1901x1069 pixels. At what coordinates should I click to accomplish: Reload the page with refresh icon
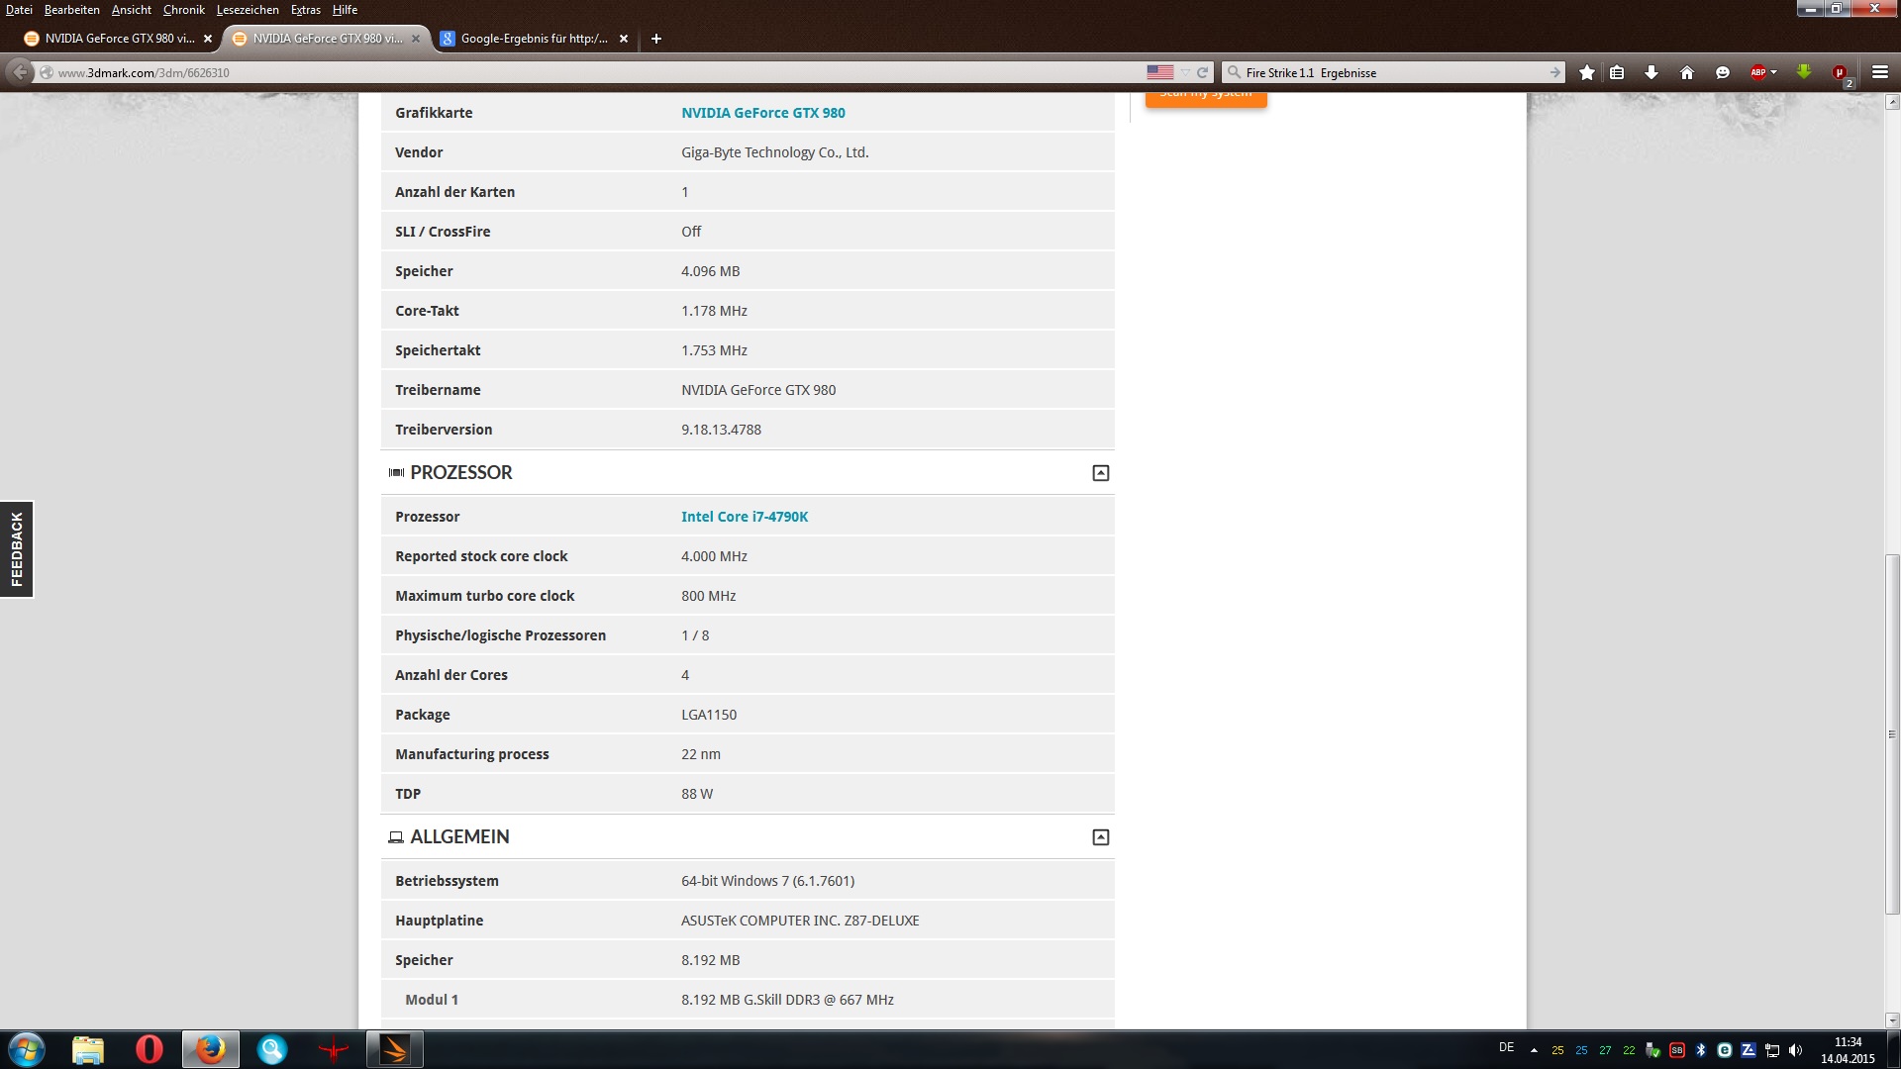point(1202,72)
